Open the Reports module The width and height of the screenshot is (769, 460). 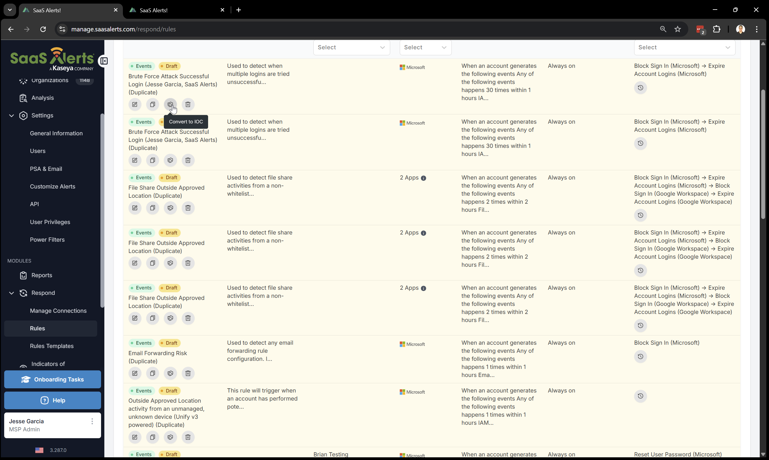(42, 275)
